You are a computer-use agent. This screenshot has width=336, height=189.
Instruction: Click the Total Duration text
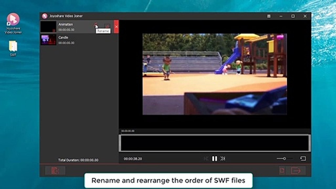pyautogui.click(x=78, y=160)
